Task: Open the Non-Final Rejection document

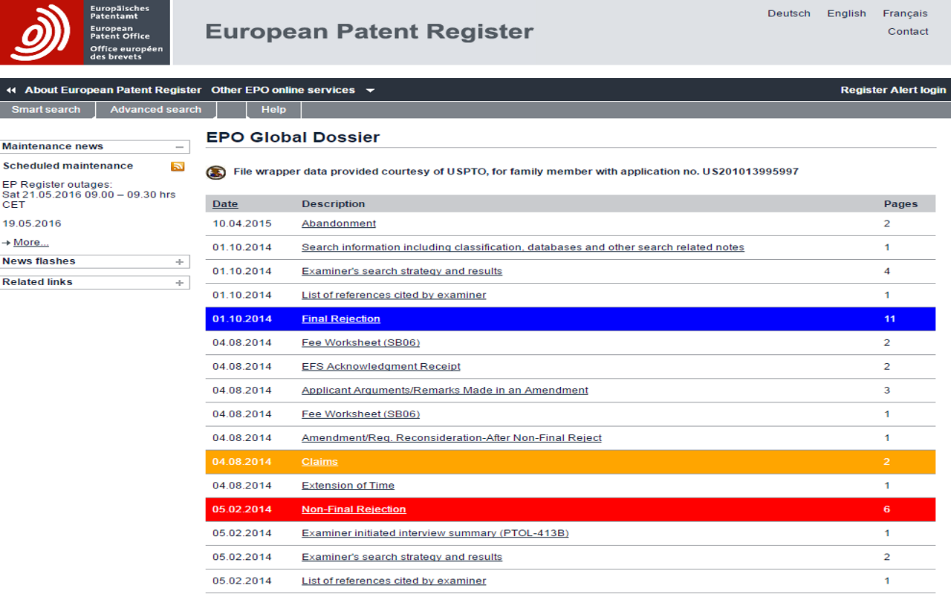Action: click(354, 509)
